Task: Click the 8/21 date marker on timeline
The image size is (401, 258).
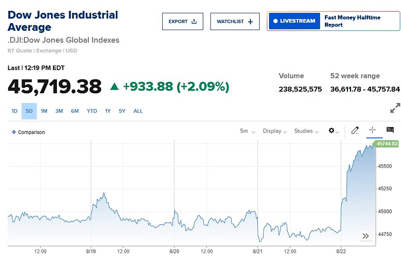Action: point(258,252)
